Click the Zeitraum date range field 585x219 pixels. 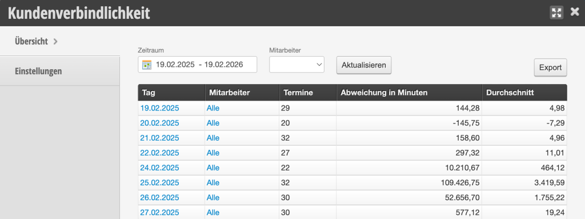[x=197, y=65]
